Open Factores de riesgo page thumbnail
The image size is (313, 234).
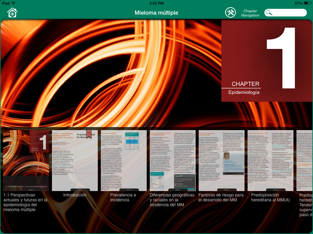(x=222, y=160)
